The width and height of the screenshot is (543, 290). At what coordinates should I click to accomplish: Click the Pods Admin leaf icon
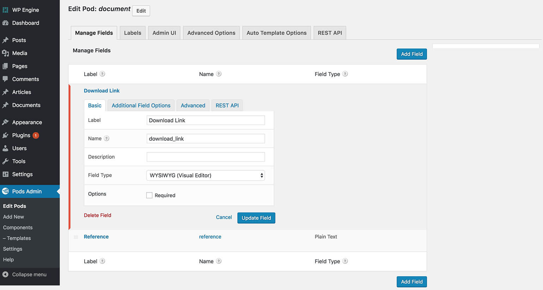5,191
